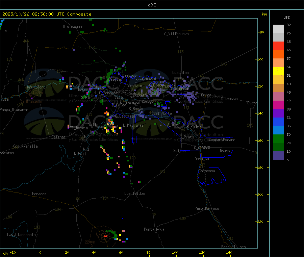Click the C_Española label
The width and height of the screenshot is (304, 257).
click(146, 78)
